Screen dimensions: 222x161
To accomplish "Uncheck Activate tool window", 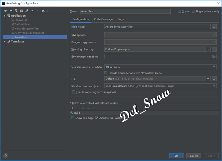I will click(x=97, y=118).
